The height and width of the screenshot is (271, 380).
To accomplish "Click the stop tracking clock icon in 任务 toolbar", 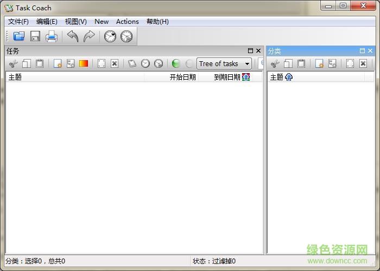I will [x=159, y=63].
